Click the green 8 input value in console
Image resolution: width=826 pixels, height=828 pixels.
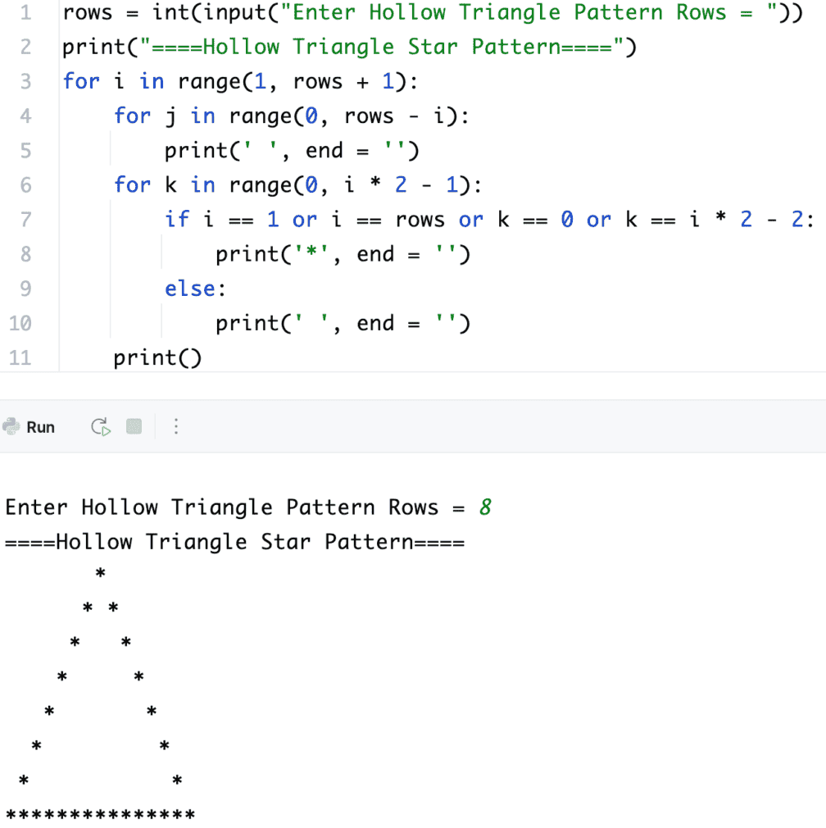[x=487, y=507]
